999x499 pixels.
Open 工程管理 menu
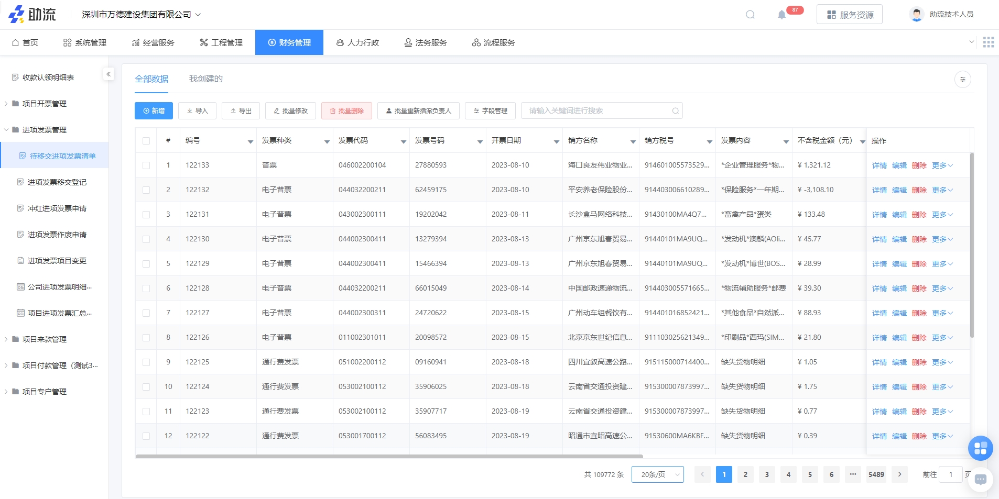coord(221,42)
